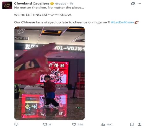The image size is (145, 128).
Task: Open the Cleveland Cavaliers profile avatar
Action: (x=7, y=5)
